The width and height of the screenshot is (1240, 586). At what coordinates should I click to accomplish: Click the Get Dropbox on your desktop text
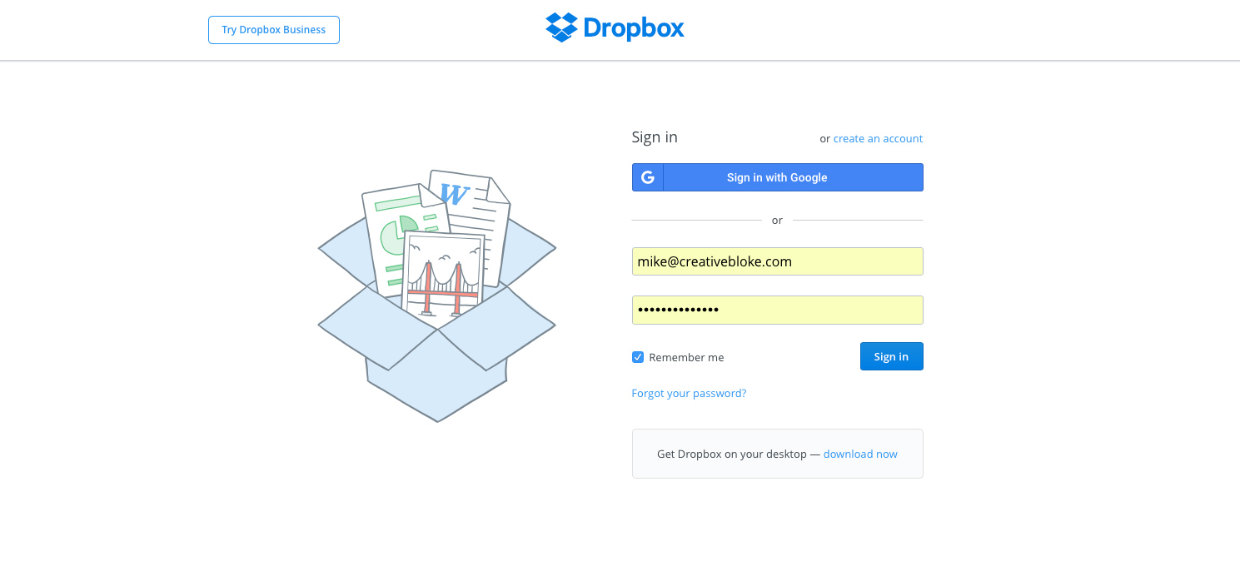click(732, 454)
